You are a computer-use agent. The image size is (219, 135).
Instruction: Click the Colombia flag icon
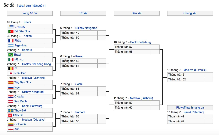[x=11, y=124]
